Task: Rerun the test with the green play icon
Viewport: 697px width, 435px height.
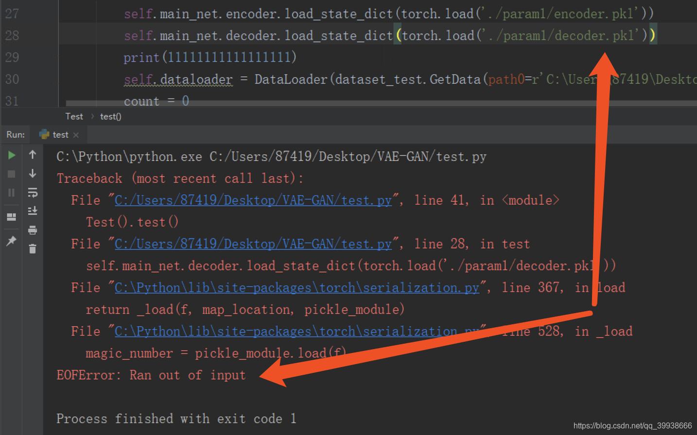Action: coord(12,155)
